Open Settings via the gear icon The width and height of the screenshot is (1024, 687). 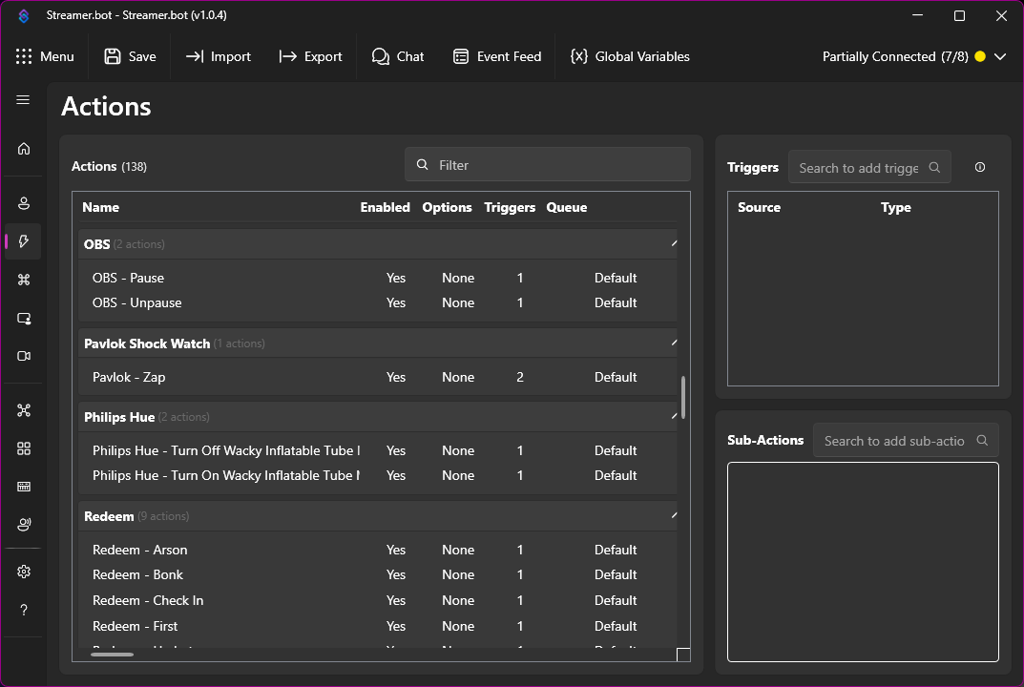[24, 572]
